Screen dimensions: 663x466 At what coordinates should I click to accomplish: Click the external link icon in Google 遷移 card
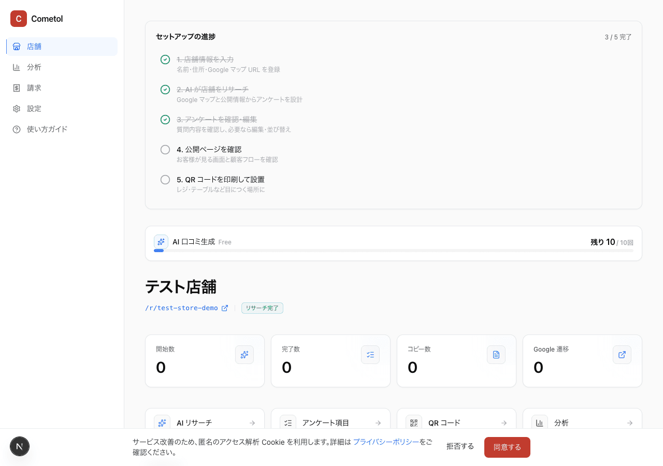pos(622,355)
